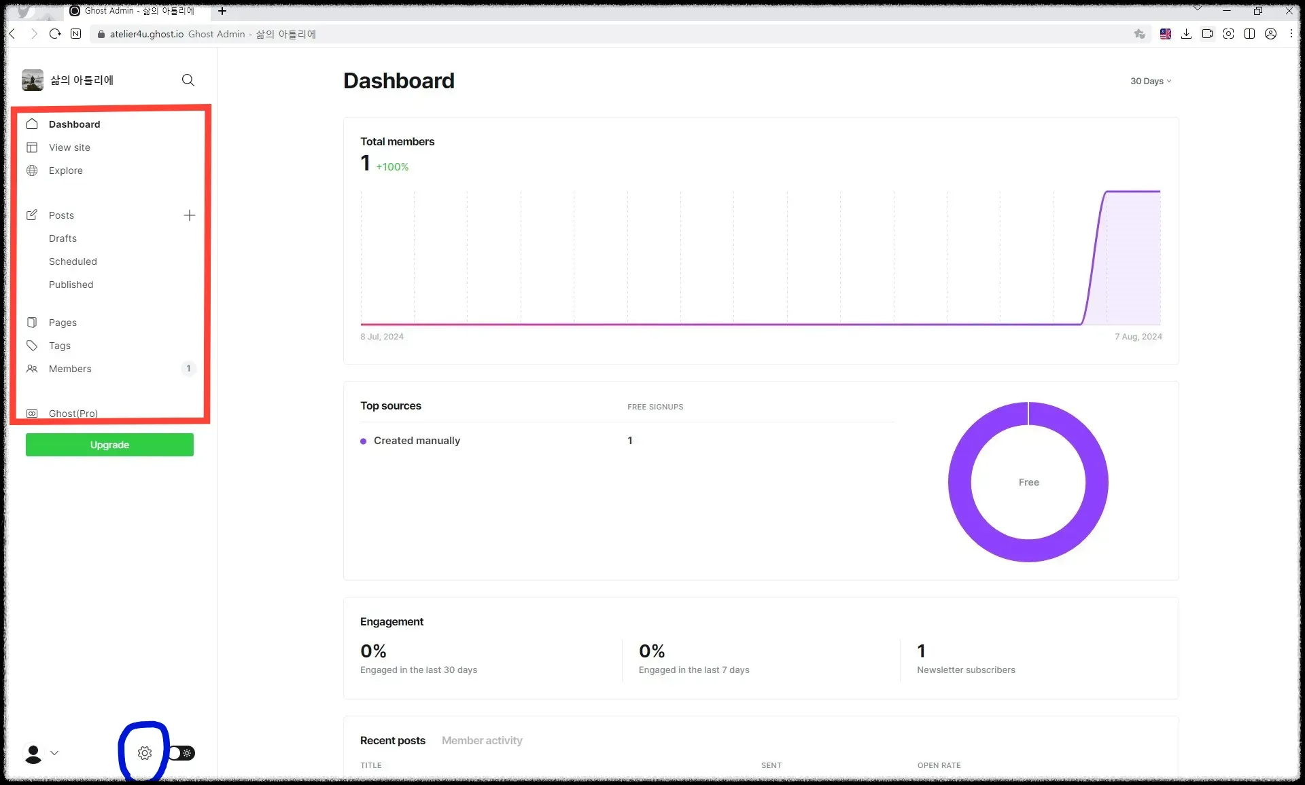The image size is (1305, 785).
Task: Open the Published posts link
Action: tap(71, 285)
